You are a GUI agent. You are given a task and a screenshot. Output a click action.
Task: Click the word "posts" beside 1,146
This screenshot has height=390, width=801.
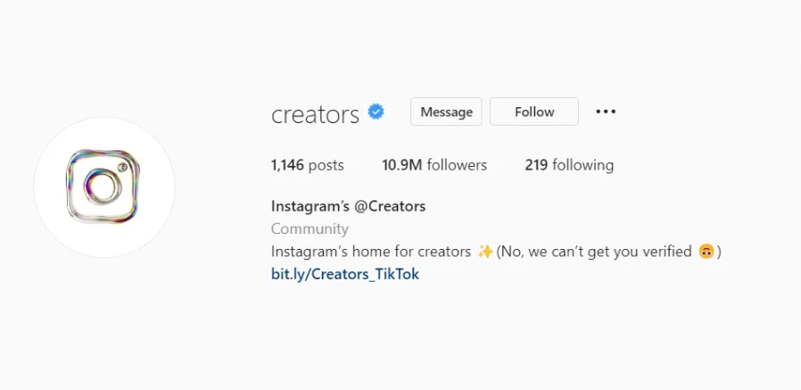pos(326,166)
